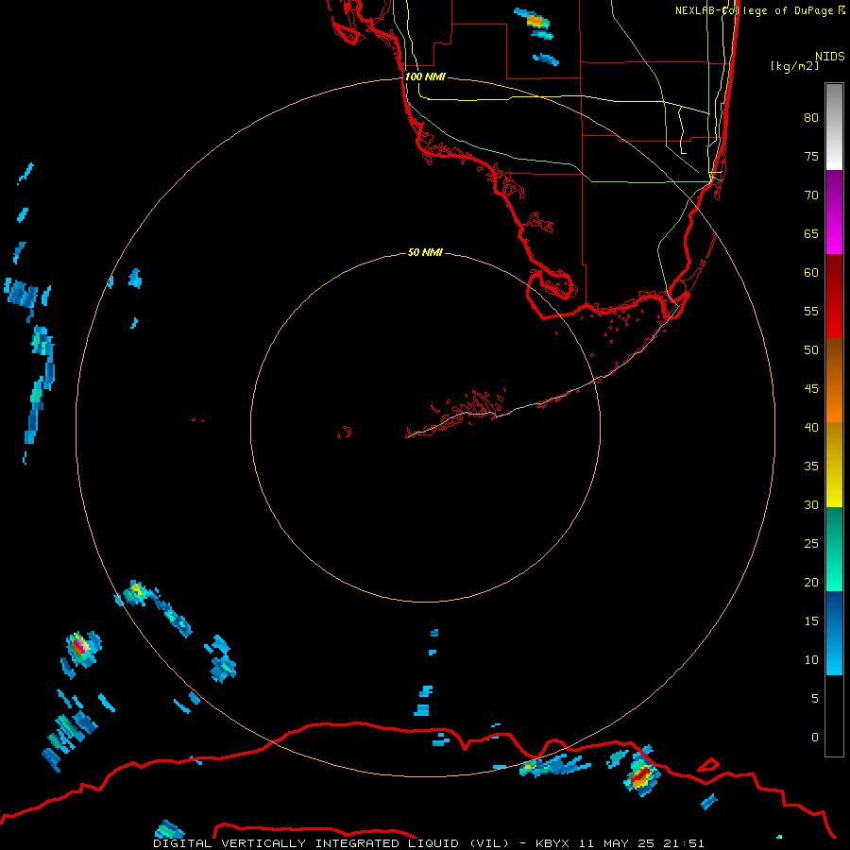Click the yellow band of the color bar
This screenshot has width=850, height=850.
coord(834,465)
